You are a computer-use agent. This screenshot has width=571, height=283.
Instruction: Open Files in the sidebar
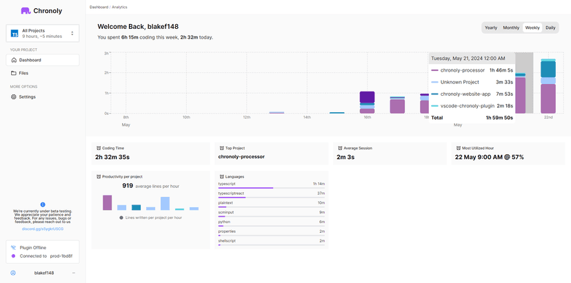[x=43, y=73]
